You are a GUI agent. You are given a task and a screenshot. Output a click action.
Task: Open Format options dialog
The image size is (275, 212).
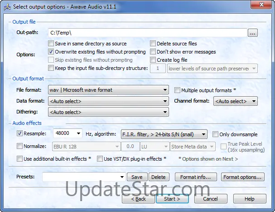[x=243, y=177]
